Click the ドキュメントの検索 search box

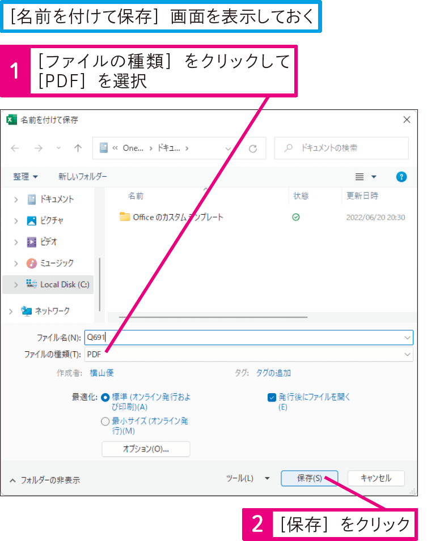click(341, 148)
